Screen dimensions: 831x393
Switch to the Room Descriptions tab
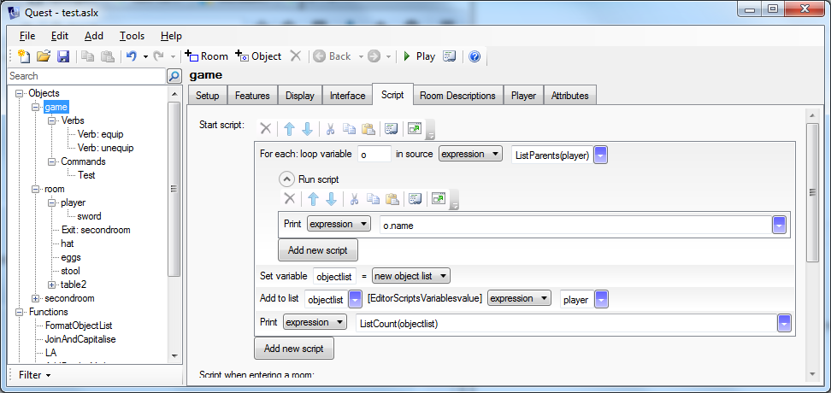[x=457, y=96]
